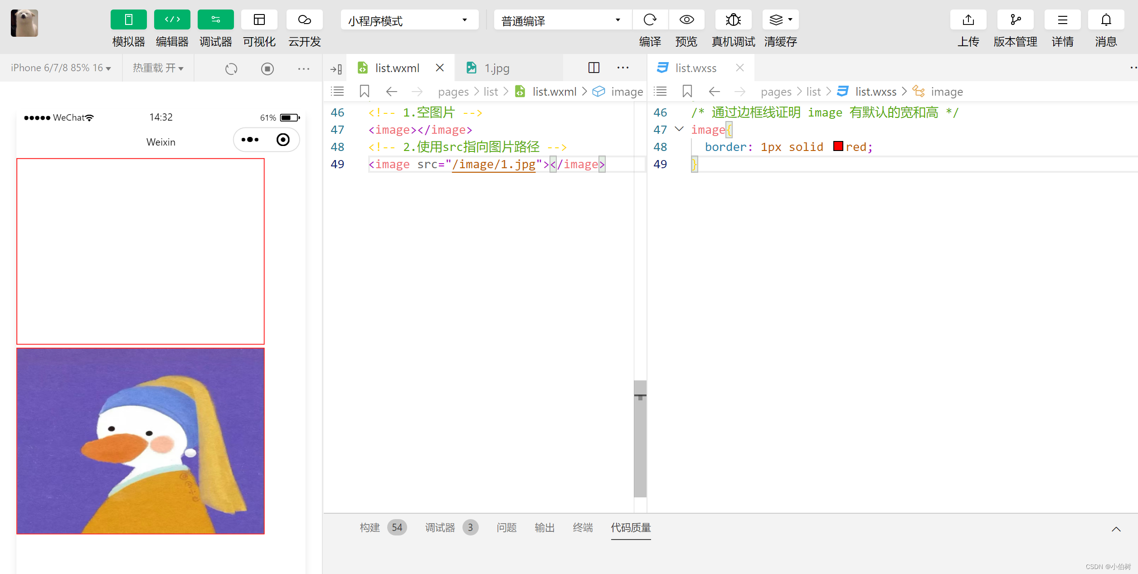
Task: Click the stop icon in simulator toolbar
Action: (x=267, y=69)
